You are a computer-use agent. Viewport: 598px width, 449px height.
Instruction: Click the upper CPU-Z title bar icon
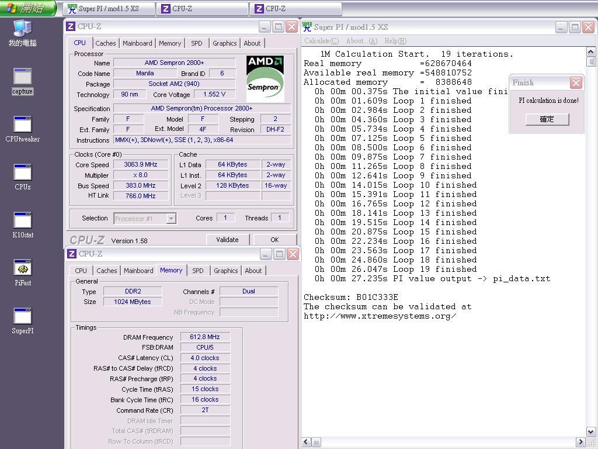tap(71, 26)
